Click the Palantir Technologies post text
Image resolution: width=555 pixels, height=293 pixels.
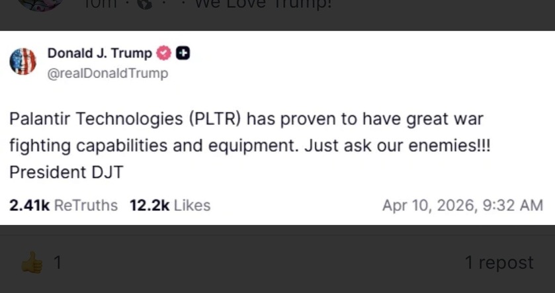pyautogui.click(x=97, y=120)
